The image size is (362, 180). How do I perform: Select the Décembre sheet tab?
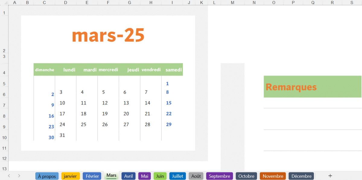pos(301,176)
